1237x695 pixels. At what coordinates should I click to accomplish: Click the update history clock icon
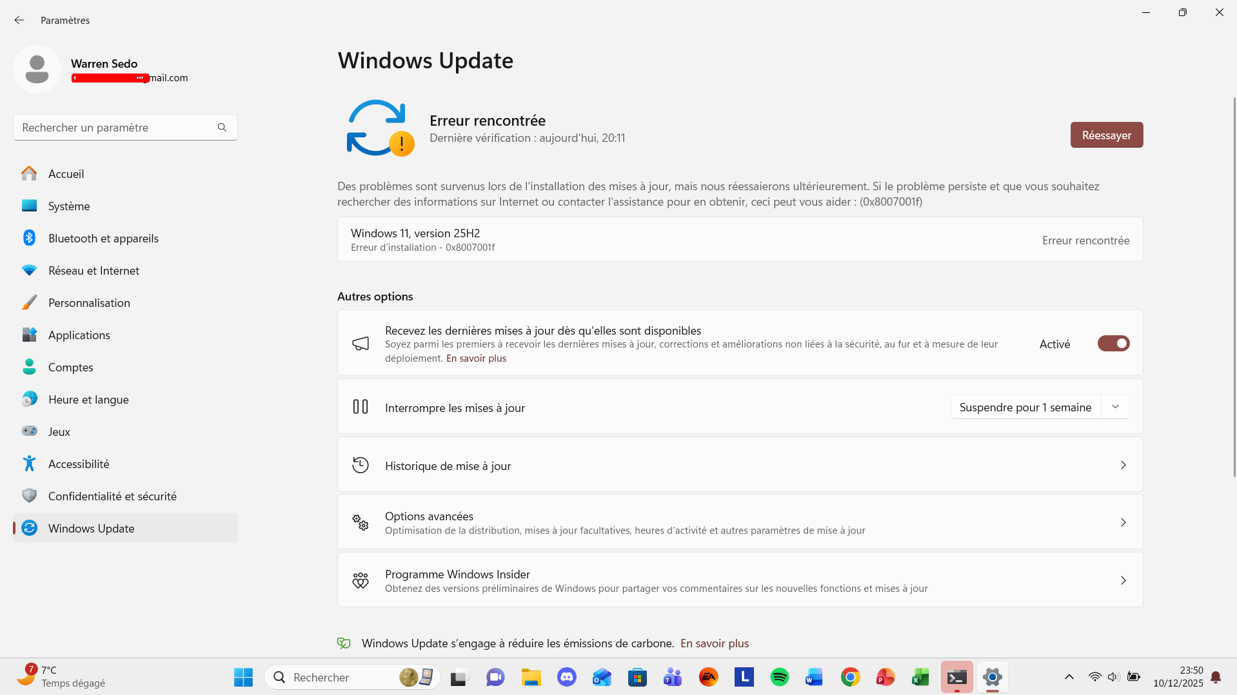(361, 465)
